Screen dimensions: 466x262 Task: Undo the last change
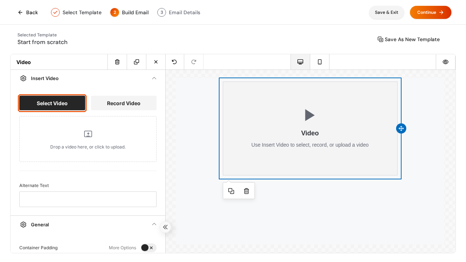174,62
